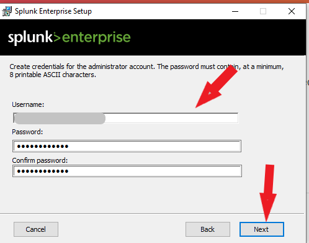Screen dimensions: 309x243
Task: Click the administrator account credentials instruction text
Action: pyautogui.click(x=146, y=71)
